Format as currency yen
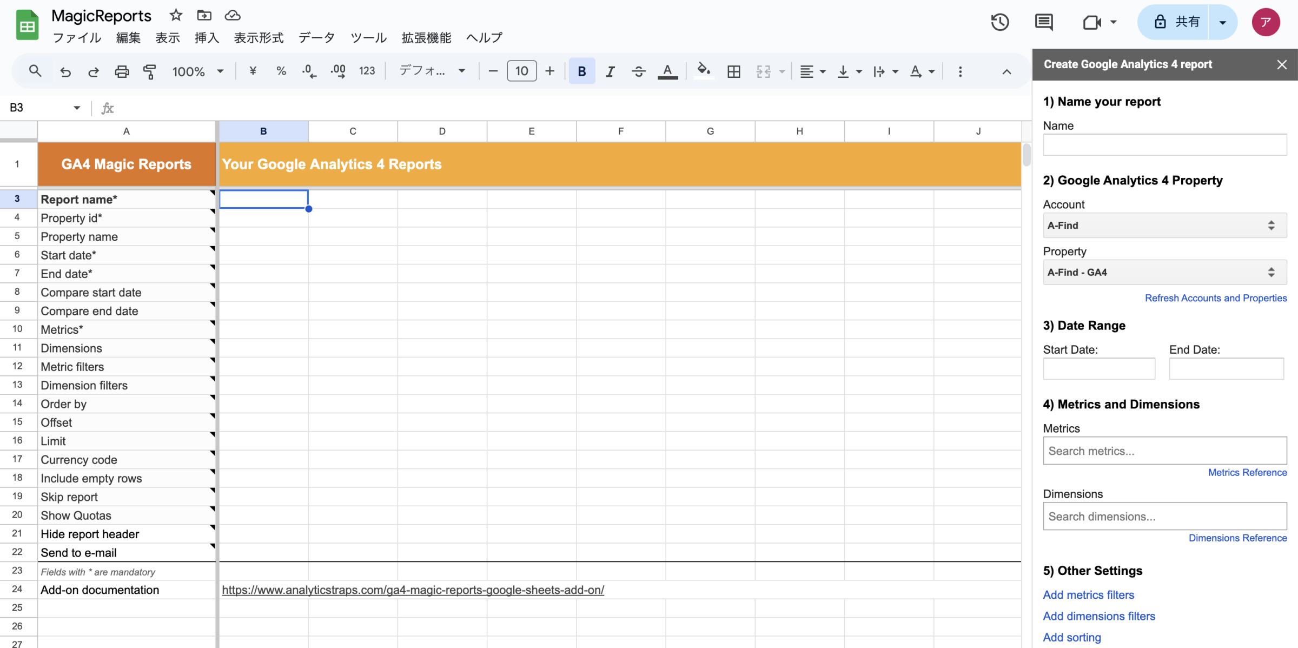 253,71
